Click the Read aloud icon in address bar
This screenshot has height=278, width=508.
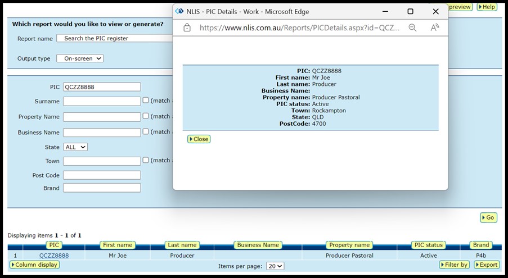click(434, 28)
